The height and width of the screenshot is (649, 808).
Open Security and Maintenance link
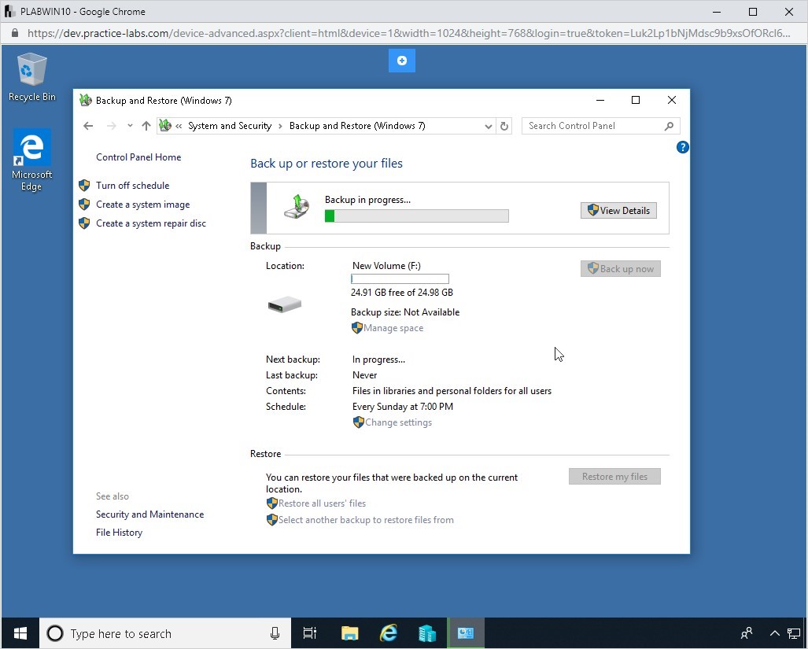[x=150, y=514]
